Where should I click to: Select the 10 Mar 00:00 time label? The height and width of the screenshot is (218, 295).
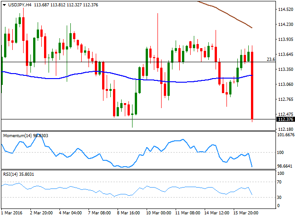coord(158,213)
